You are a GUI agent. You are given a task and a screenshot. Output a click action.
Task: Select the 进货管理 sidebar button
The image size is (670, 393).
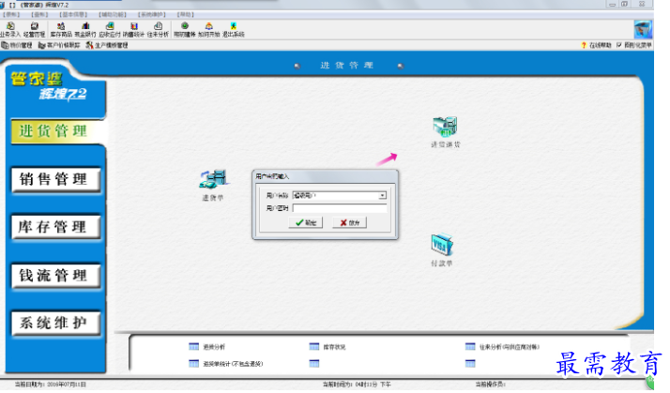[57, 131]
